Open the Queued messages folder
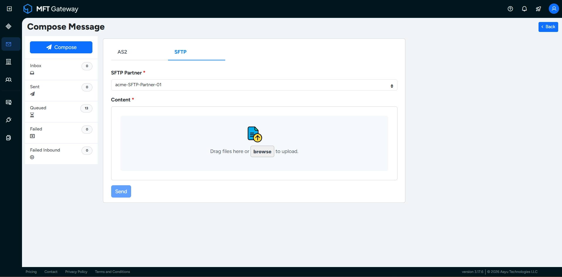The height and width of the screenshot is (277, 562). click(61, 112)
